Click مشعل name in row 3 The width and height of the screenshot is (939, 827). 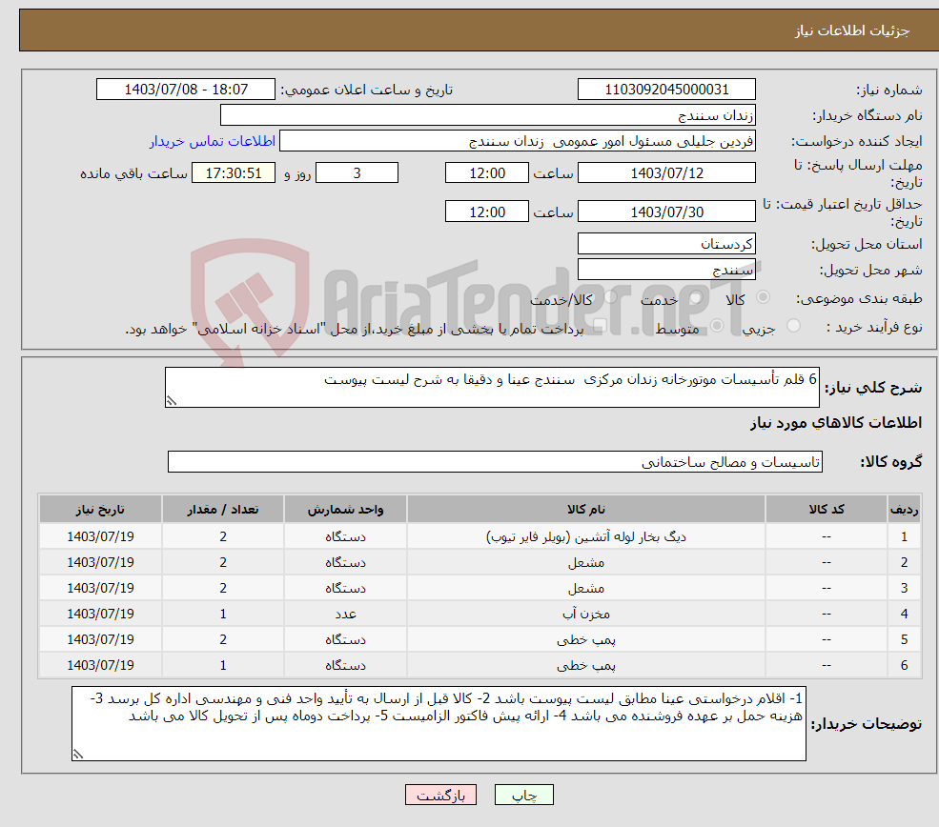coord(586,588)
